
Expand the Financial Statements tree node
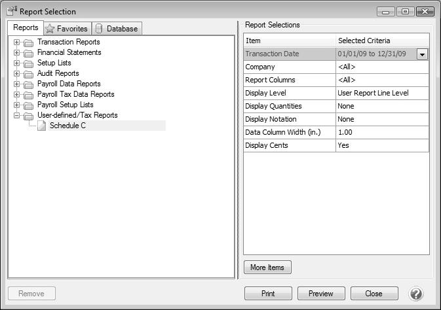(16, 53)
